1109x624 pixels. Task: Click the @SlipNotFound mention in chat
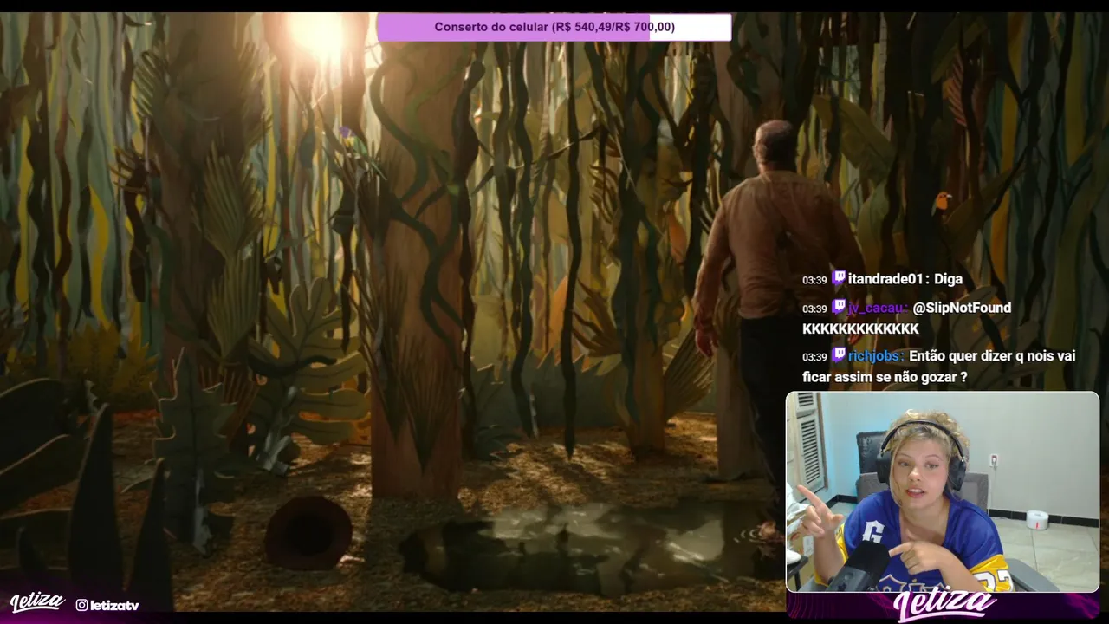962,308
